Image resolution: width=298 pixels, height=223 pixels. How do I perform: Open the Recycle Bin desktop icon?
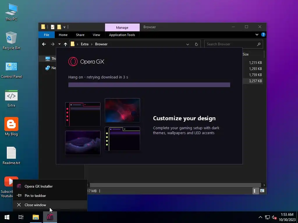pyautogui.click(x=11, y=41)
